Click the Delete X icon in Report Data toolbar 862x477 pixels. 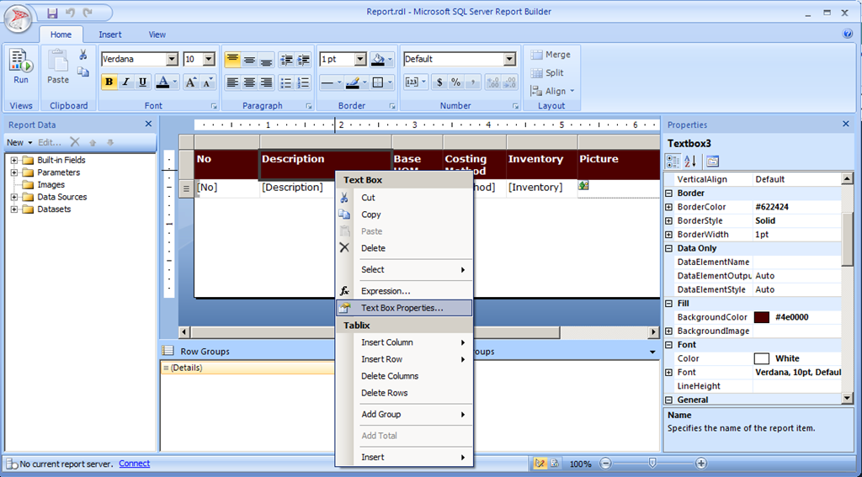pyautogui.click(x=75, y=142)
